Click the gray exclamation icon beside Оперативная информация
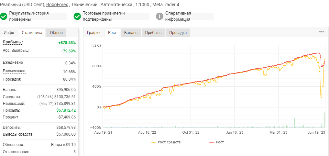 (160, 17)
